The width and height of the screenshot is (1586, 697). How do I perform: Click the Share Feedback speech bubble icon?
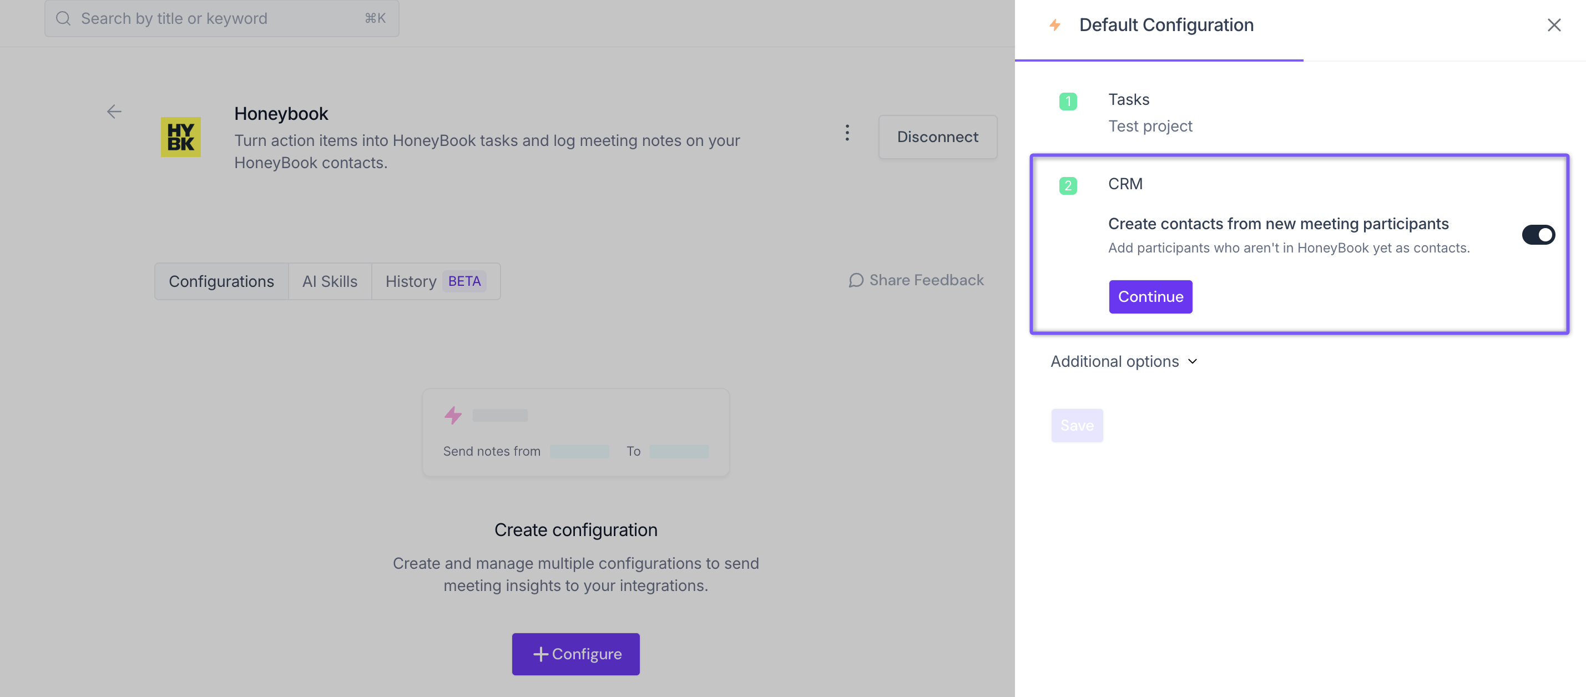click(x=856, y=281)
